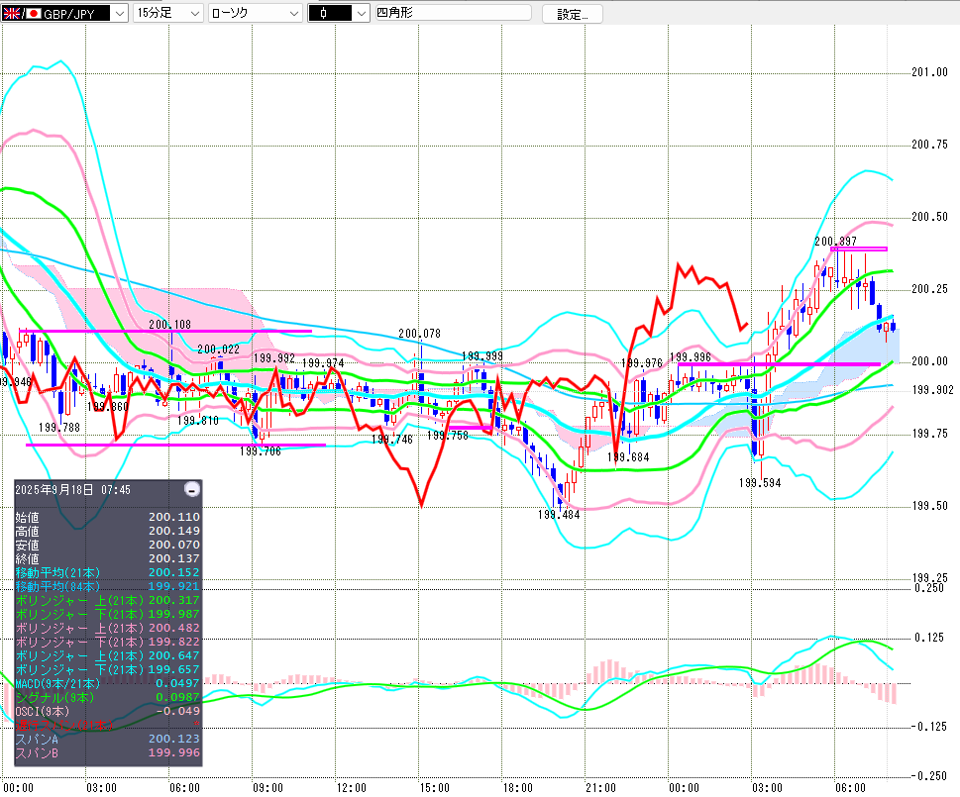Click the 199.902 current price axis label
Screen dimensions: 960x797
[x=931, y=390]
